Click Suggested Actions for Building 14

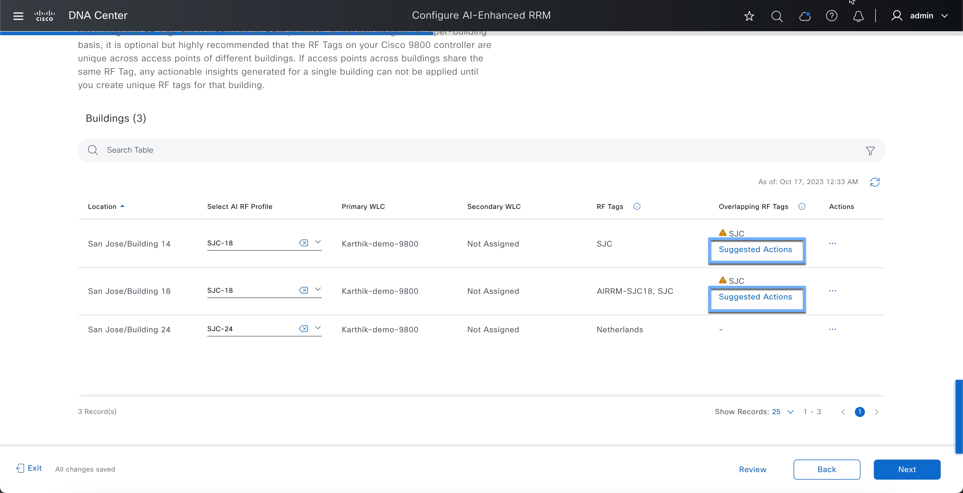tap(755, 249)
